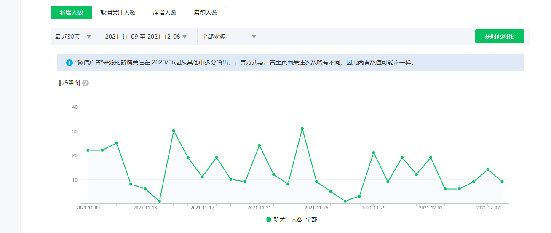The width and height of the screenshot is (551, 233).
Task: Select the chart data point for 2021-11-09
Action: (x=88, y=150)
